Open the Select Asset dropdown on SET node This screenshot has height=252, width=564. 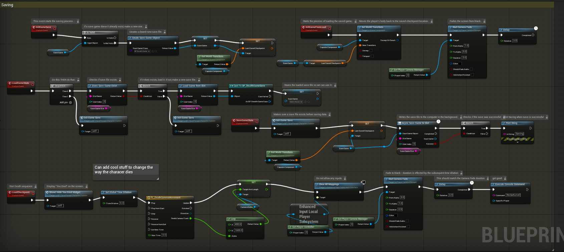click(296, 102)
